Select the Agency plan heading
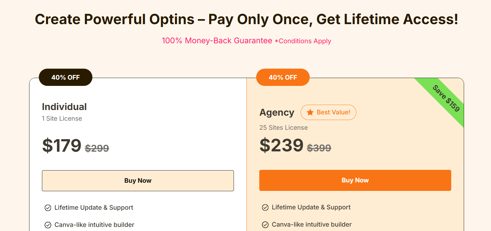The height and width of the screenshot is (231, 491). click(277, 113)
